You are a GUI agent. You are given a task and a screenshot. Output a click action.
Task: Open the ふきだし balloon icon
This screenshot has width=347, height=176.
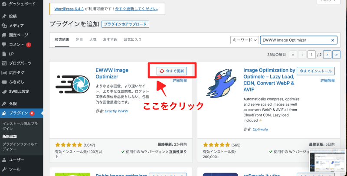point(4,82)
